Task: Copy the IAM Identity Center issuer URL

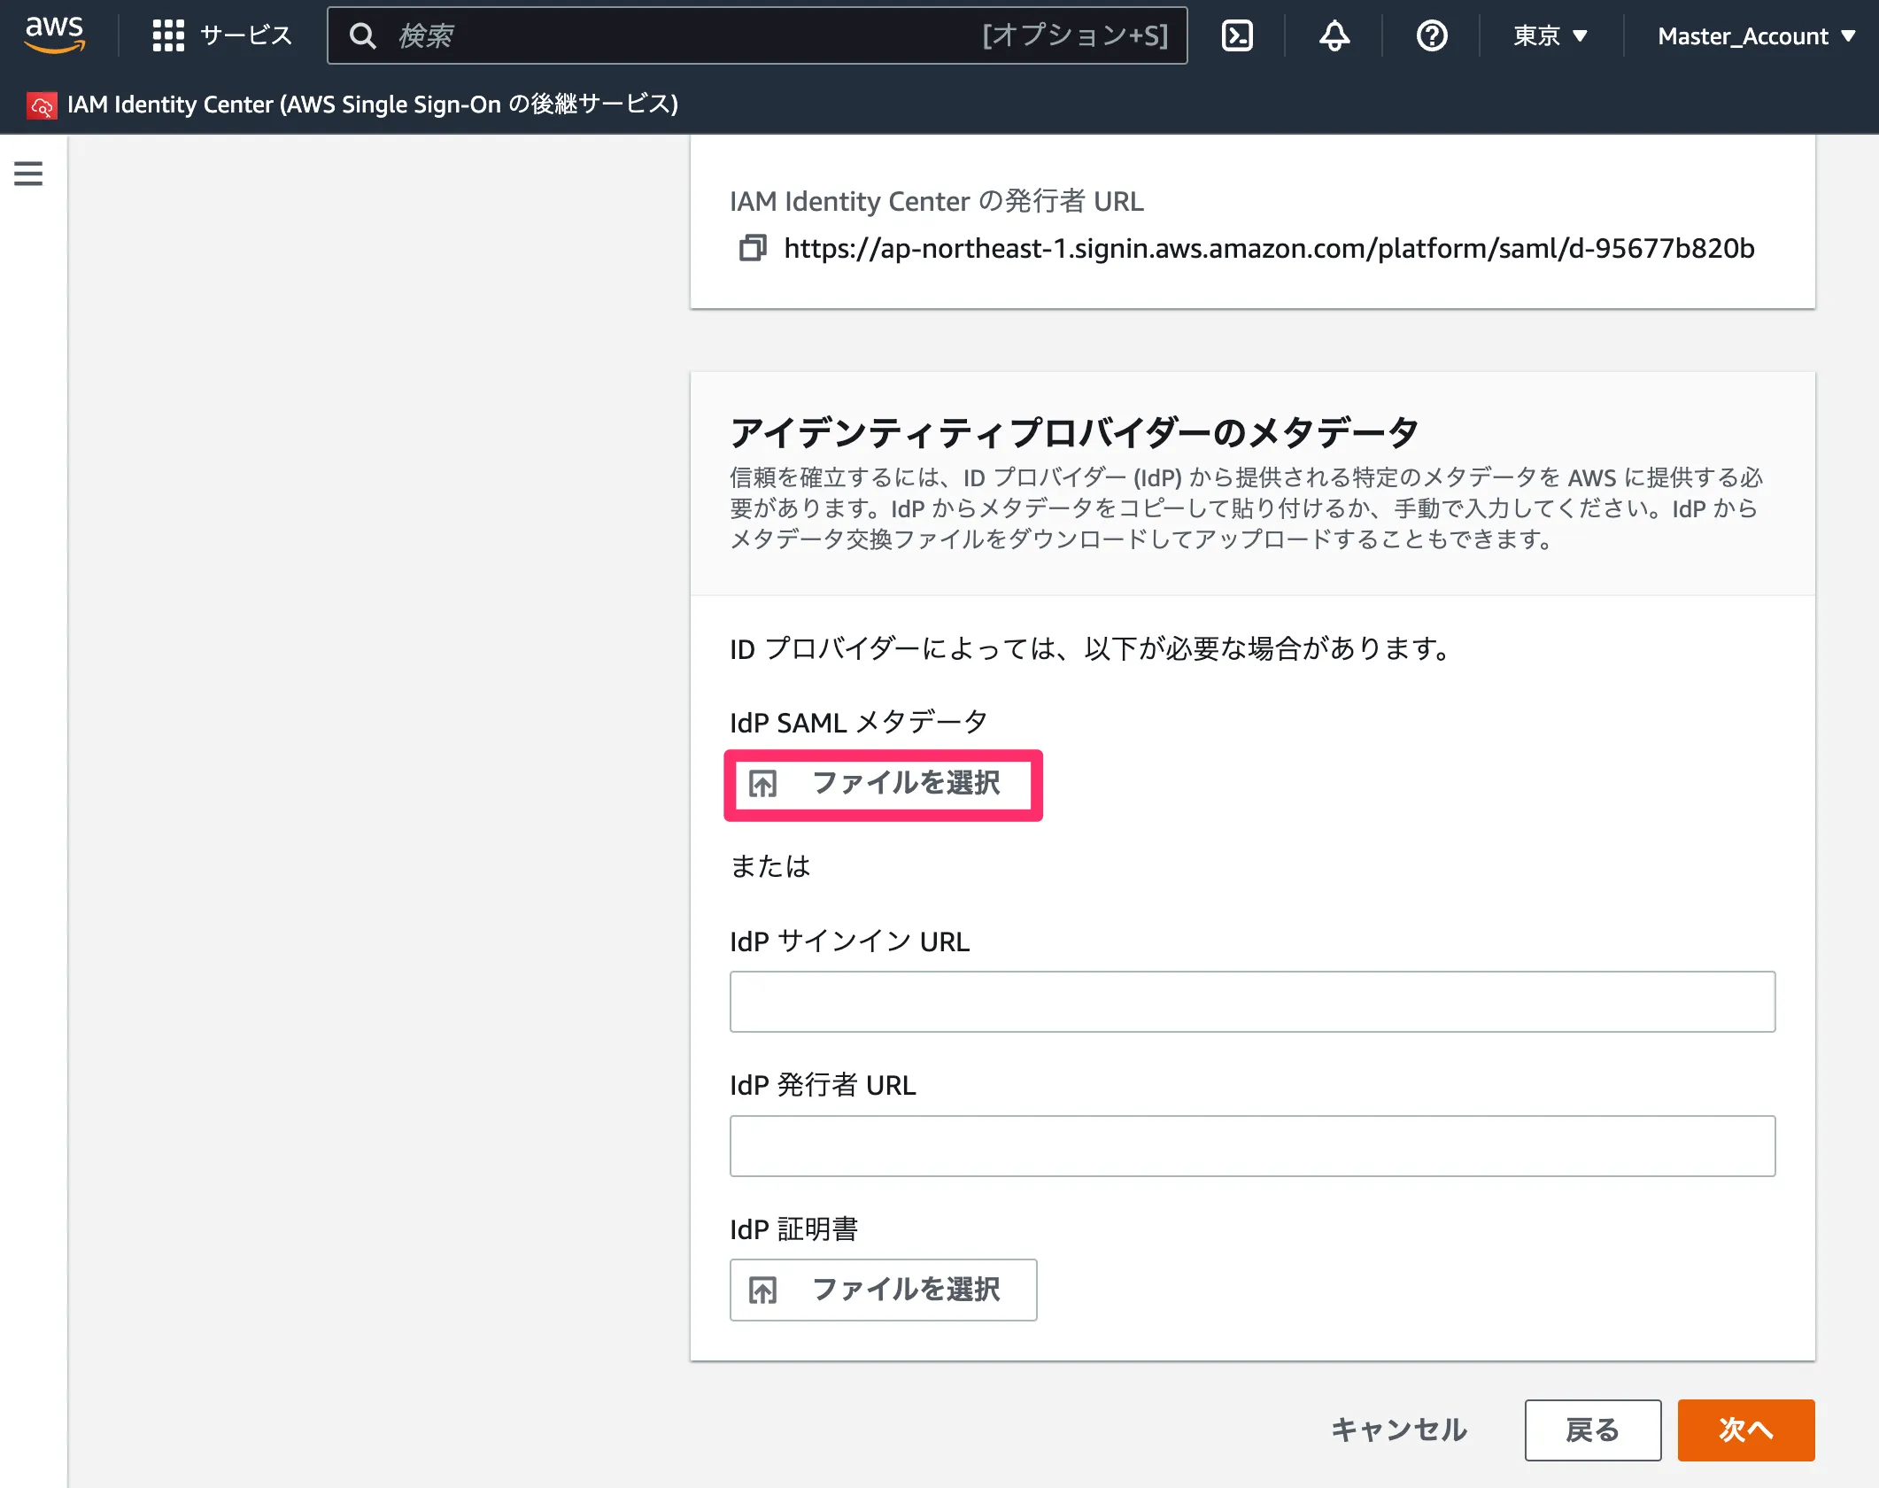Action: tap(753, 248)
